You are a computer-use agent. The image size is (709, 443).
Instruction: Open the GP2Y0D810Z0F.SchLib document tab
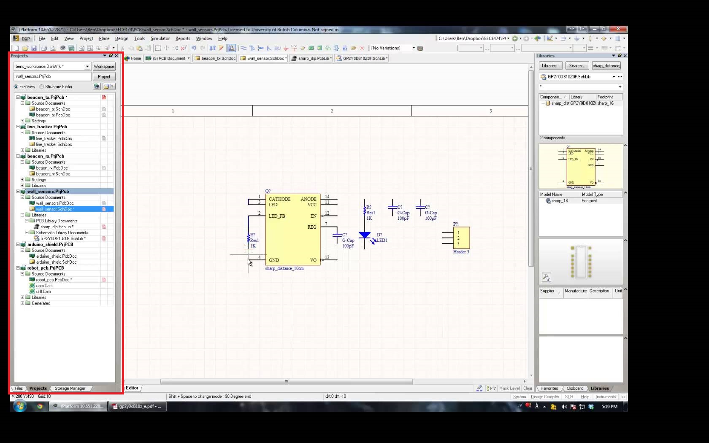(x=362, y=58)
